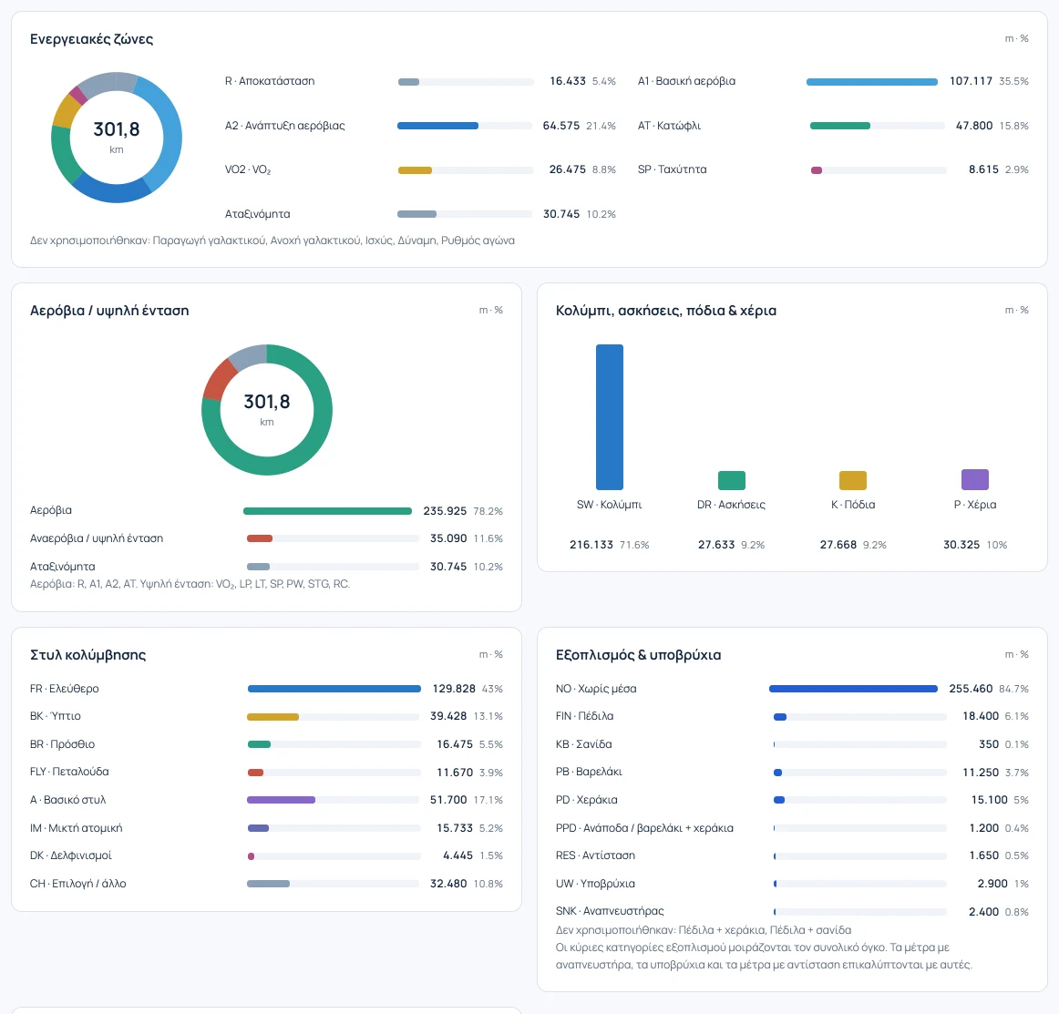Viewport: 1059px width, 1014px height.
Task: Click the A1 light-blue progress bar
Action: click(x=872, y=82)
